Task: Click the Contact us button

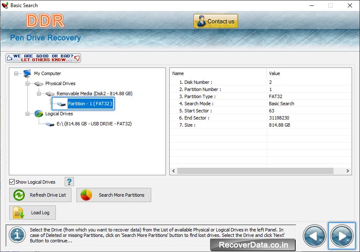Action: (215, 21)
